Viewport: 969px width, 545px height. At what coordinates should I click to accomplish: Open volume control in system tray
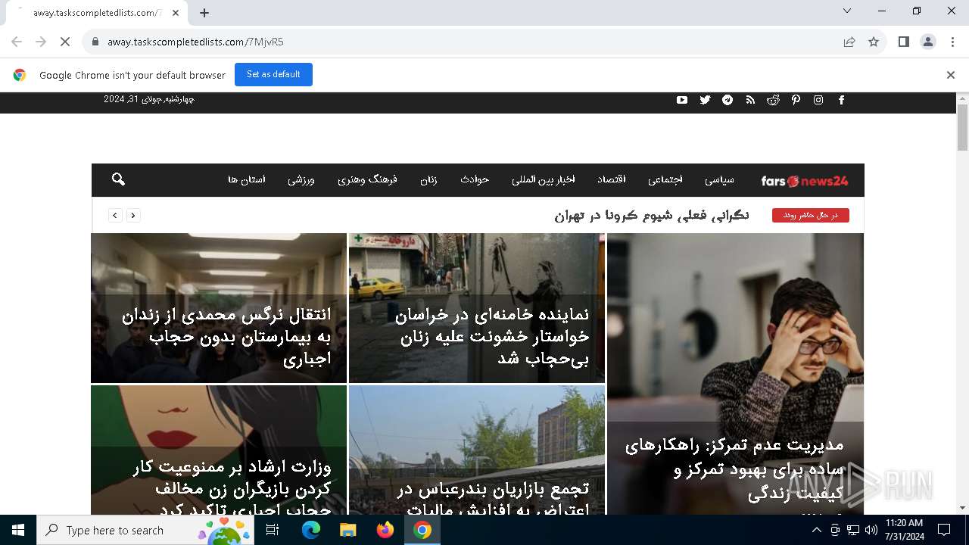point(871,530)
